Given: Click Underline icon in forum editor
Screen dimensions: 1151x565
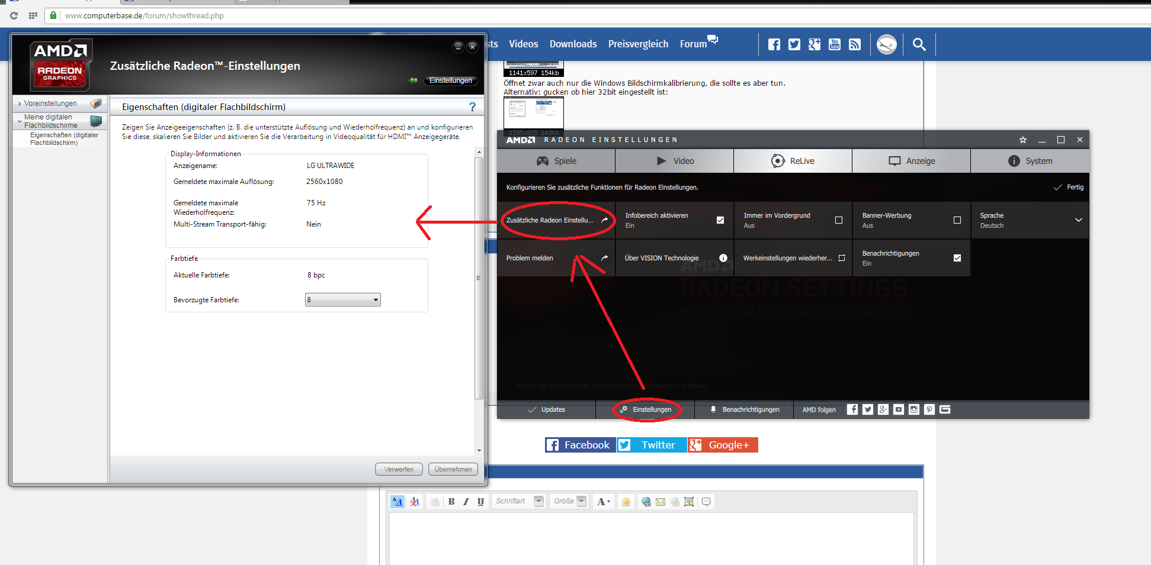Looking at the screenshot, I should click(x=480, y=502).
